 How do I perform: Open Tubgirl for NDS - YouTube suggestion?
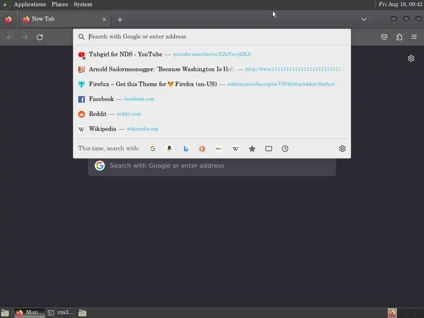pos(212,54)
